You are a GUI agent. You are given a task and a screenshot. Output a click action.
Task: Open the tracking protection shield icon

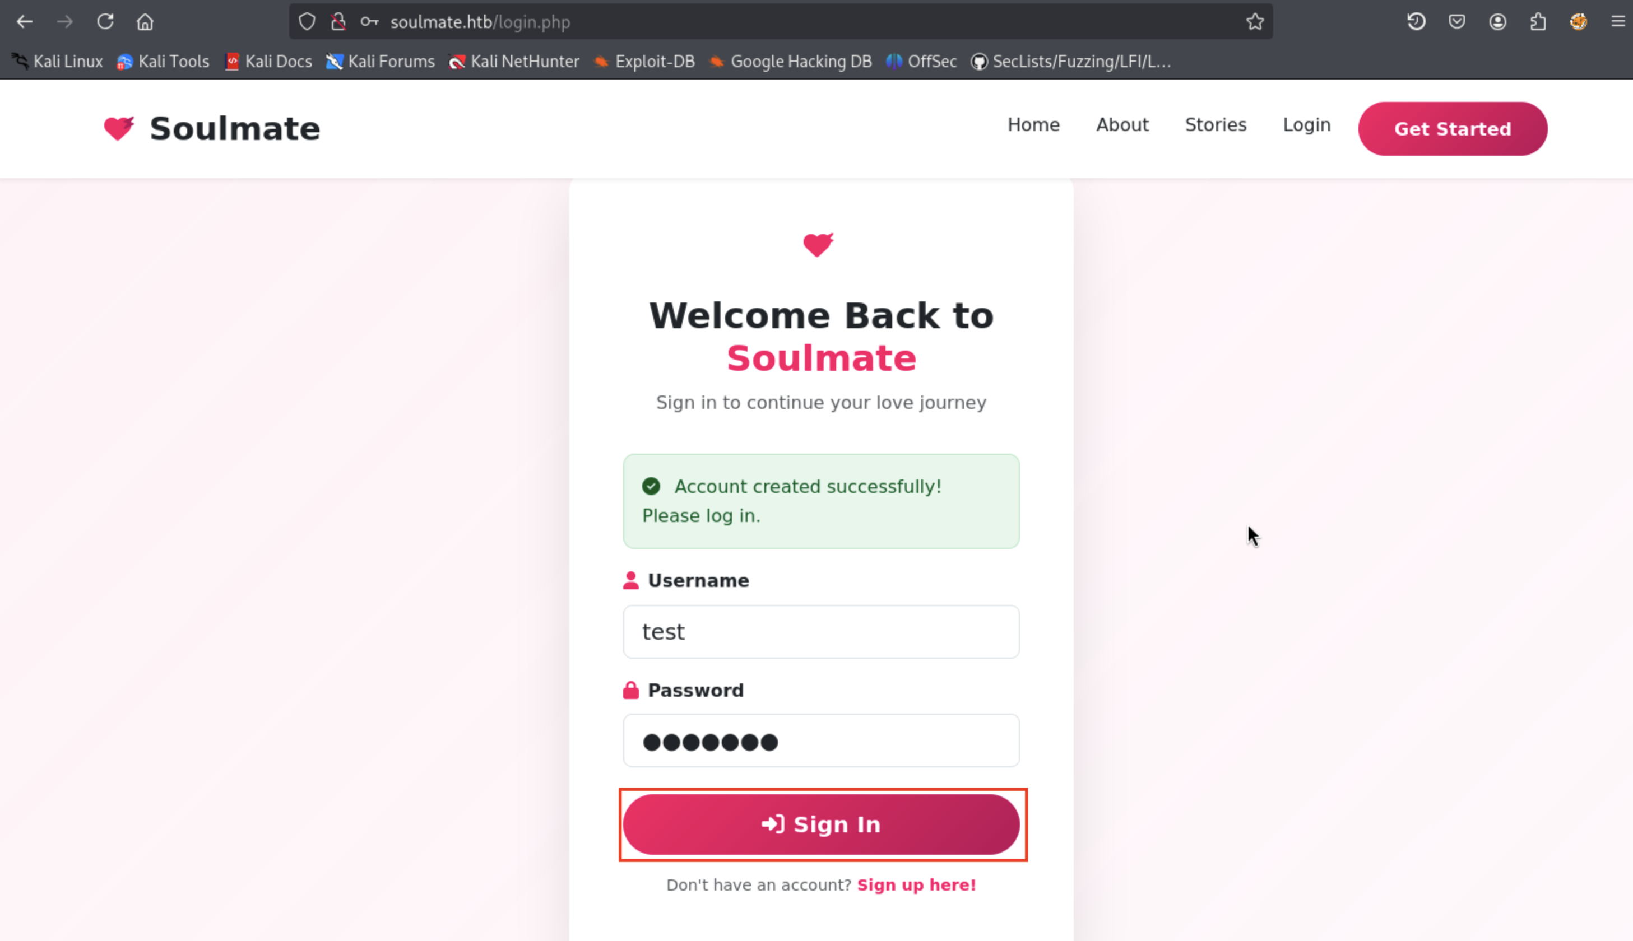point(307,22)
